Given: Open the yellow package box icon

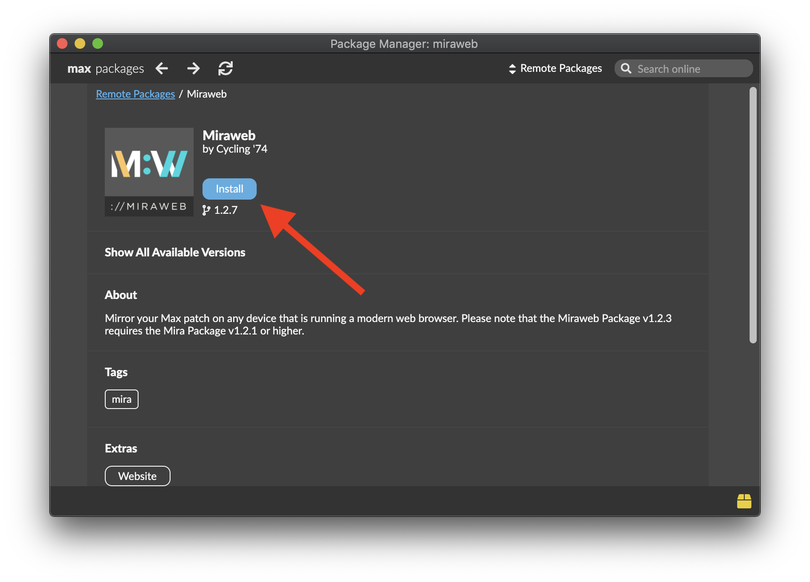Looking at the screenshot, I should tap(744, 501).
